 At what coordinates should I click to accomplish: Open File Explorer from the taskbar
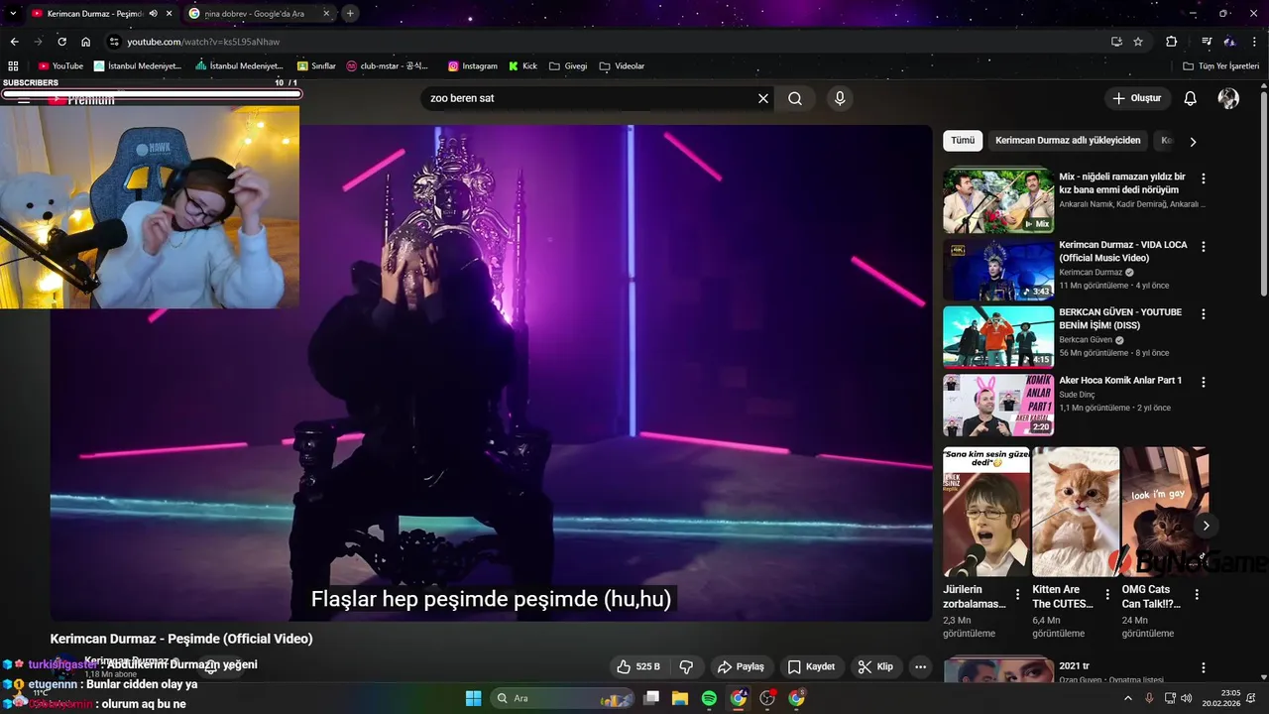[680, 698]
